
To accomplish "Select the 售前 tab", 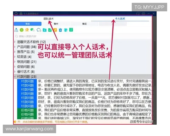I will tap(27, 24).
